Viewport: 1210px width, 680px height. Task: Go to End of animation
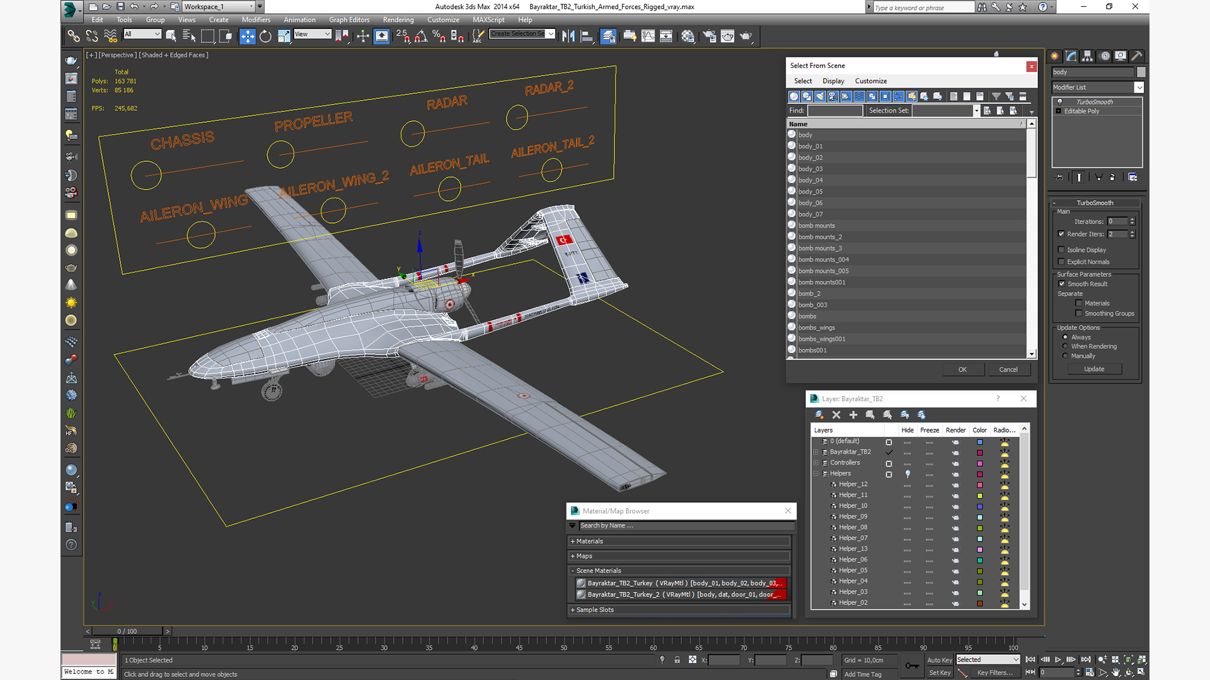click(x=1086, y=659)
